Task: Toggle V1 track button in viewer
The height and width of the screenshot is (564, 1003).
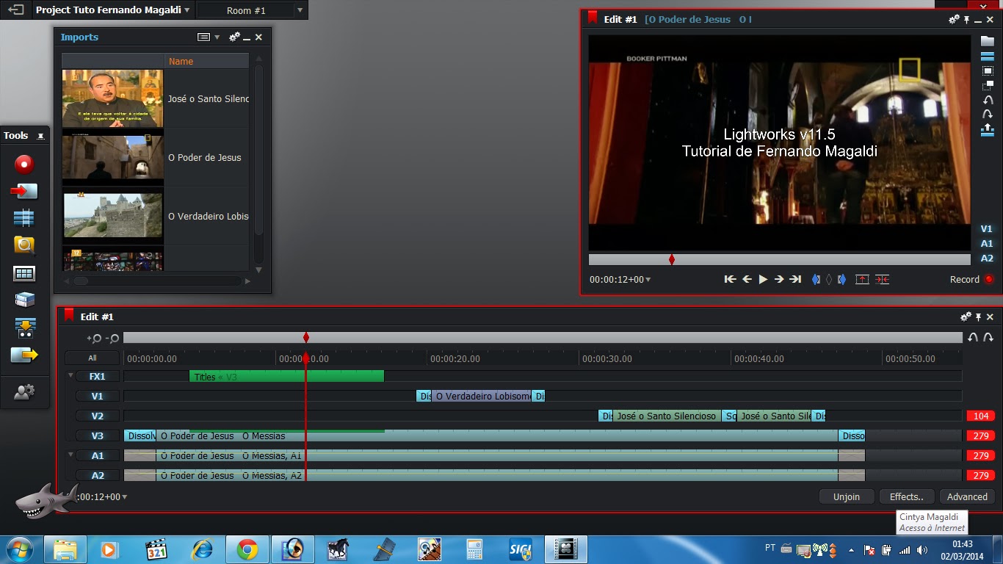Action: [987, 229]
